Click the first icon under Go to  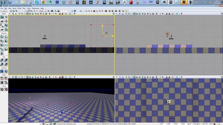click(2, 90)
